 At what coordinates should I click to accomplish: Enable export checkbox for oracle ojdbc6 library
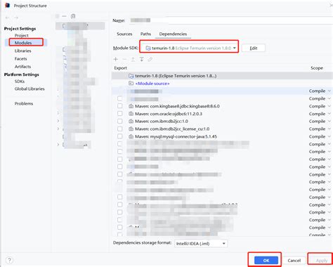point(119,114)
